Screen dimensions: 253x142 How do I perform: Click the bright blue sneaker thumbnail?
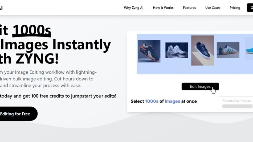click(249, 49)
